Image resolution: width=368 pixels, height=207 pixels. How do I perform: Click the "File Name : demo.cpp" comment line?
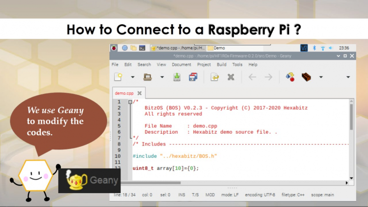coord(181,126)
